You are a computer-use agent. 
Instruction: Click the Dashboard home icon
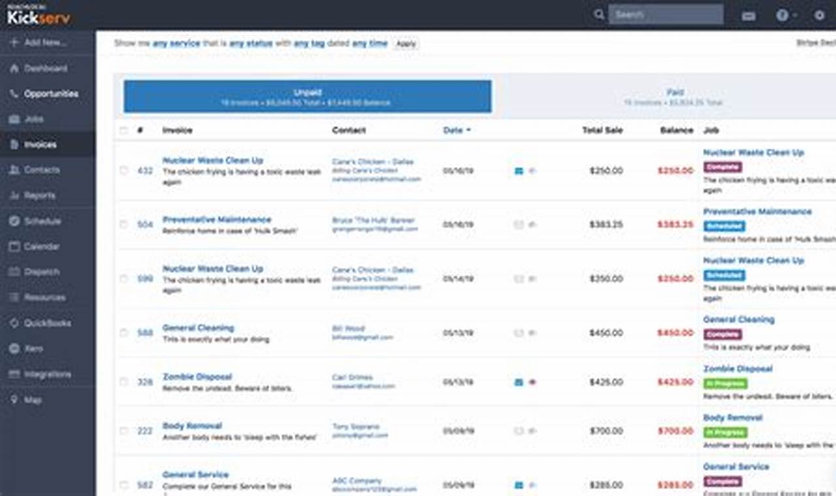[x=14, y=68]
